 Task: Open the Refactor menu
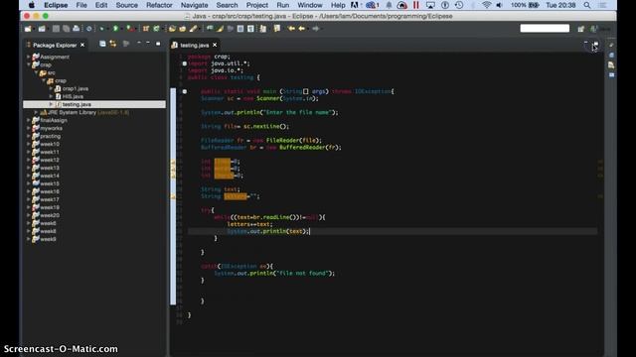[159, 5]
